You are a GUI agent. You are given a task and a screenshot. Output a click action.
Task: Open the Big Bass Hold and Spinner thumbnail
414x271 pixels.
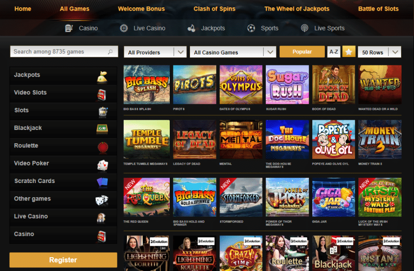coord(194,197)
